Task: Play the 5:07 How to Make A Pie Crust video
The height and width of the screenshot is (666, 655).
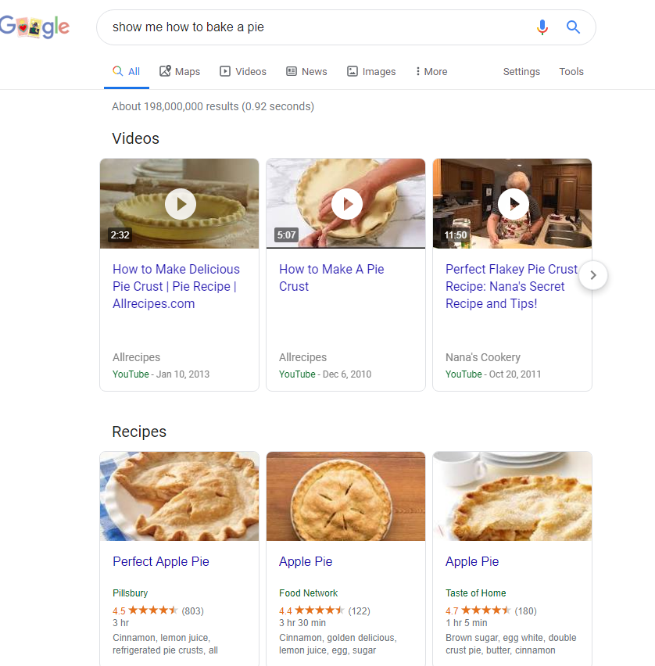Action: click(x=345, y=203)
